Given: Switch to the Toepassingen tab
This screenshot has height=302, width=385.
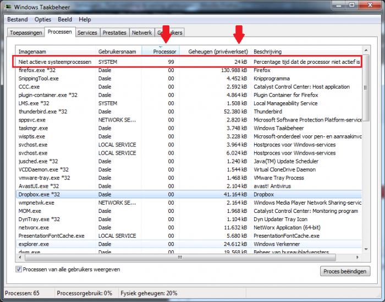Looking at the screenshot, I should pyautogui.click(x=25, y=33).
